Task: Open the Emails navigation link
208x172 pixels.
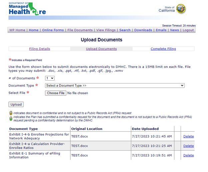Action: coord(161,30)
